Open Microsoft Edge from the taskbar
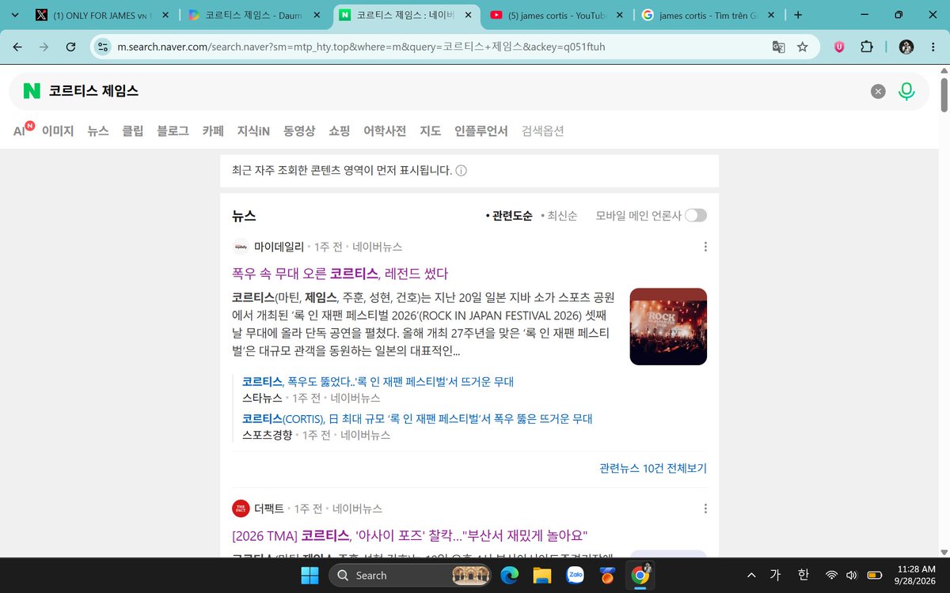The width and height of the screenshot is (950, 593). [509, 576]
